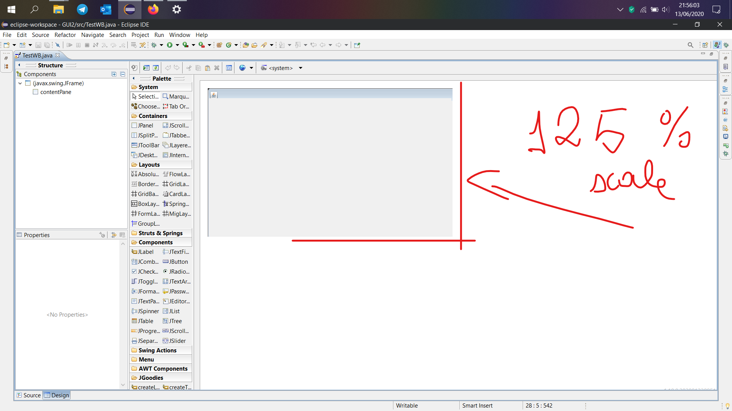The width and height of the screenshot is (732, 411).
Task: Click the New Java Class icon
Action: point(229,45)
